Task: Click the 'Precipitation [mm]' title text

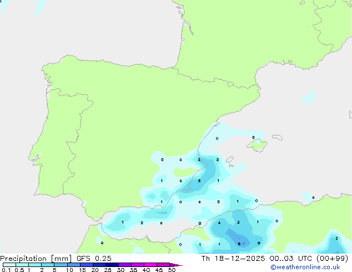Action: [36, 259]
